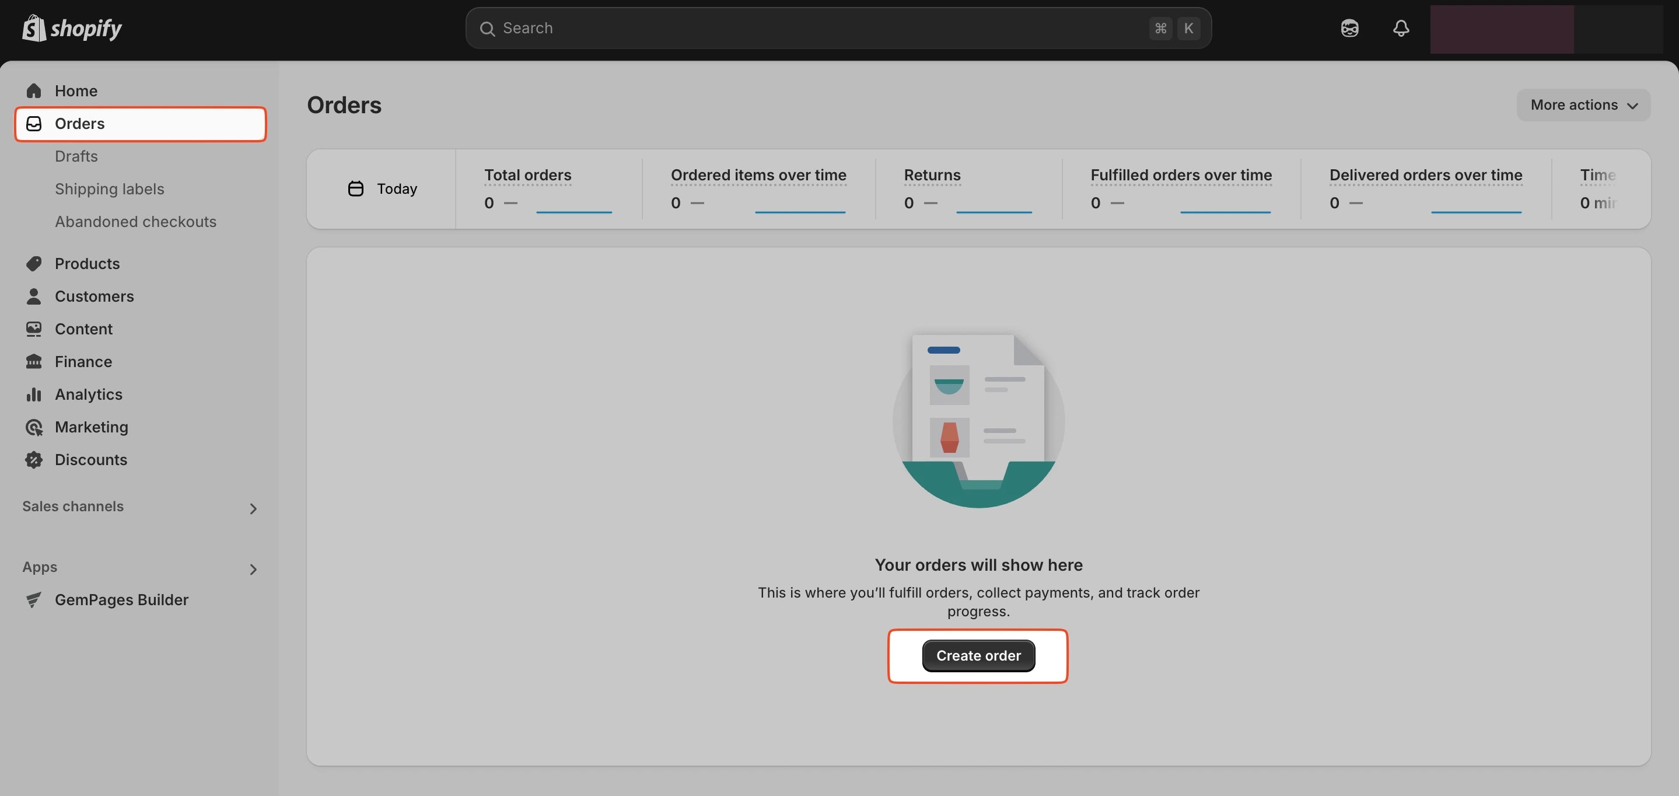Click the Command-K shortcut badge
The image size is (1679, 796).
point(1174,28)
